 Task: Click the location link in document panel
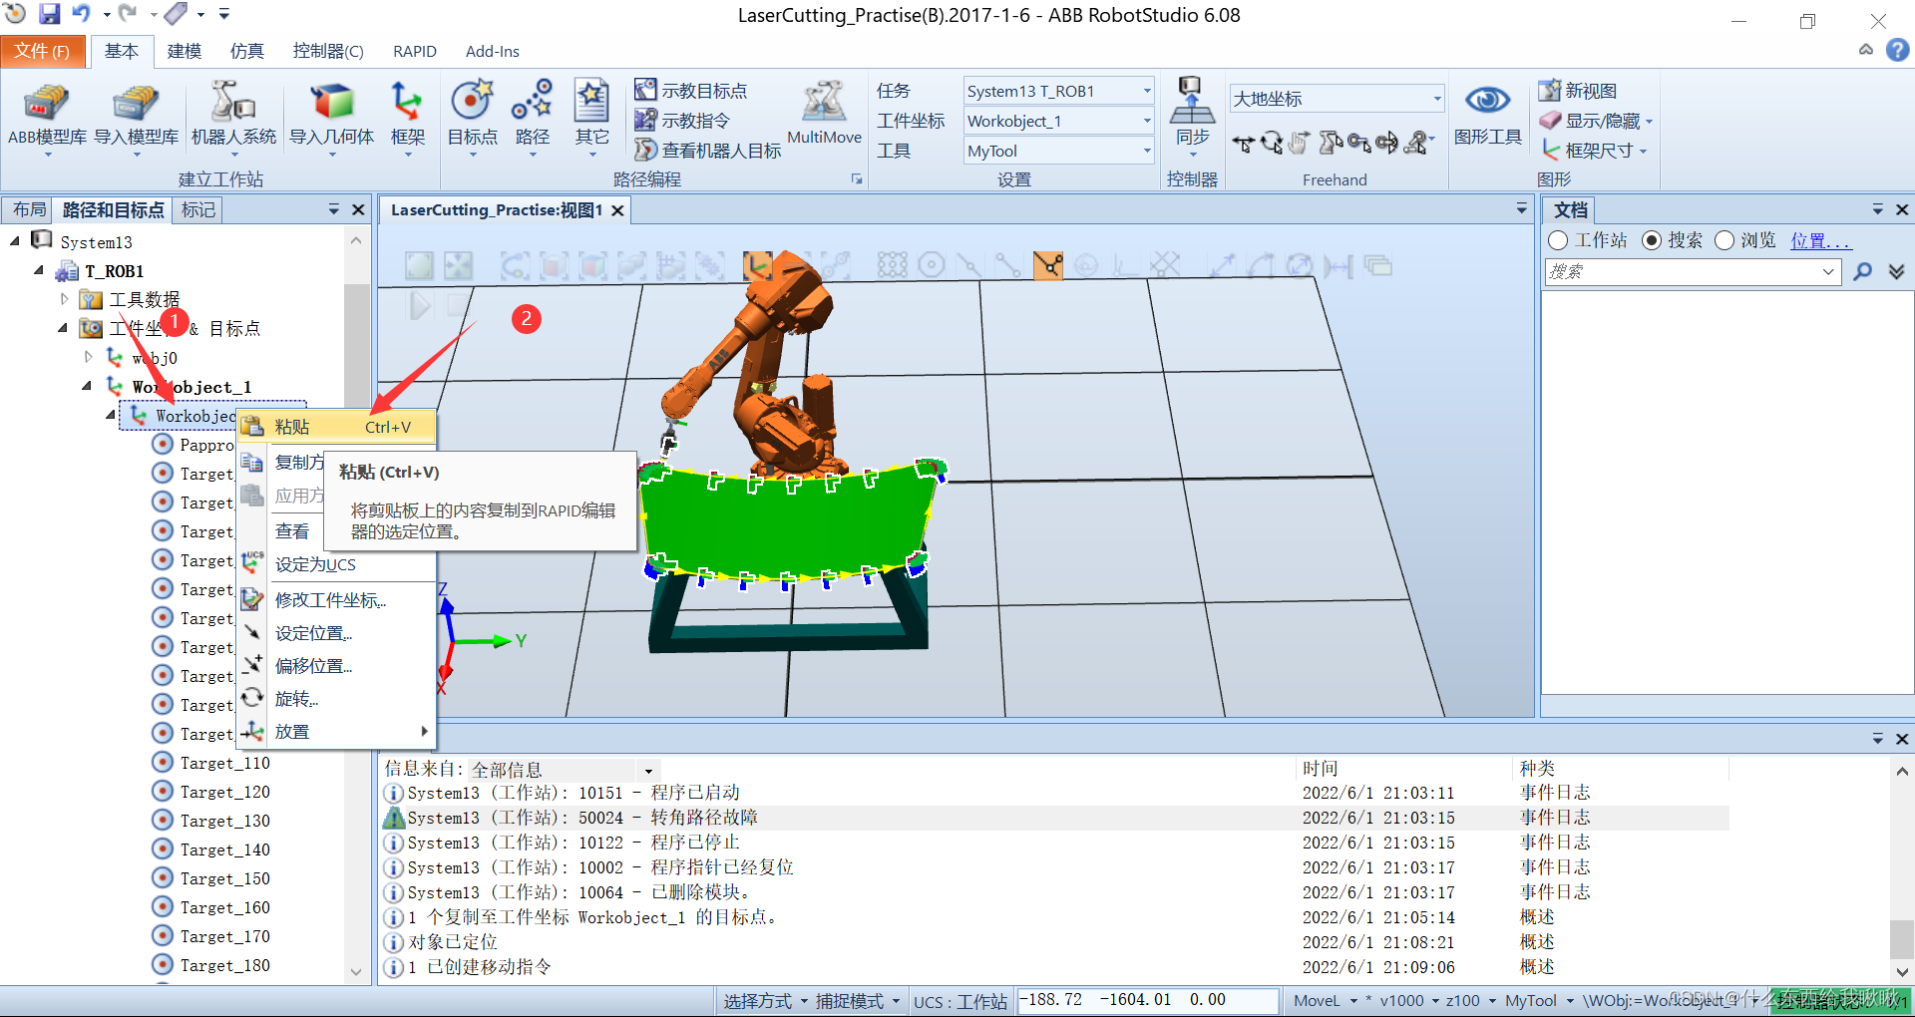(x=1820, y=240)
